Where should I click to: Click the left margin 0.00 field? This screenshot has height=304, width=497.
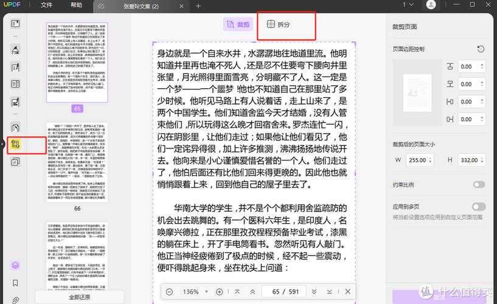[x=471, y=102]
